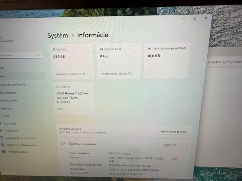Screen dimensions: 242x181
Task: Select 16,0 GB použiteľná pamäť text
Action: point(130,166)
